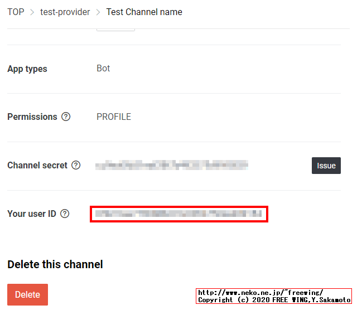The image size is (357, 310).
Task: Click the chevron separator after test-provider
Action: [98, 12]
